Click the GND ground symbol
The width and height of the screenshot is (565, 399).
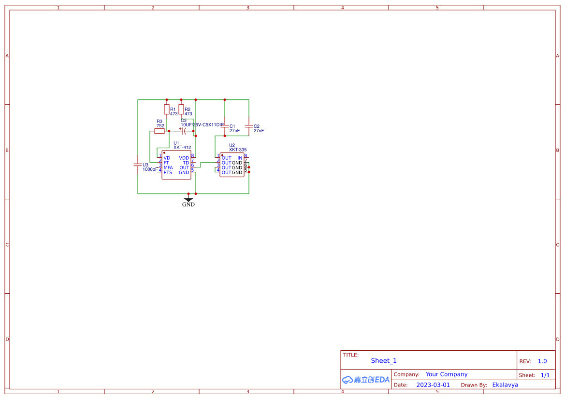click(x=188, y=199)
